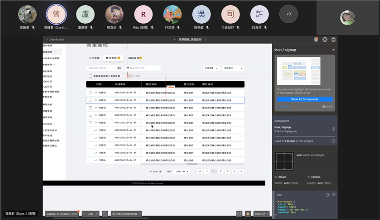Viewport: 380px width, 220px height.
Task: Open the Hide Components dropdown
Action: 126,214
